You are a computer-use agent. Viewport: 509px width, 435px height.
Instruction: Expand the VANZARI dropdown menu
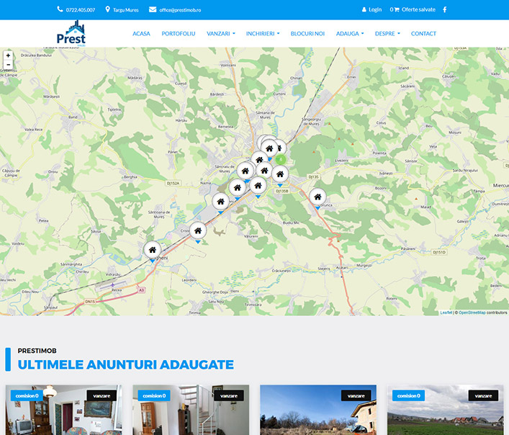(221, 33)
